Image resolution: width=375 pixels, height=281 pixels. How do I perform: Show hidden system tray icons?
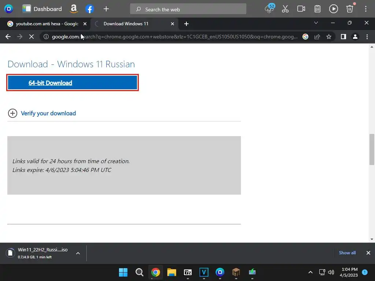click(x=311, y=272)
